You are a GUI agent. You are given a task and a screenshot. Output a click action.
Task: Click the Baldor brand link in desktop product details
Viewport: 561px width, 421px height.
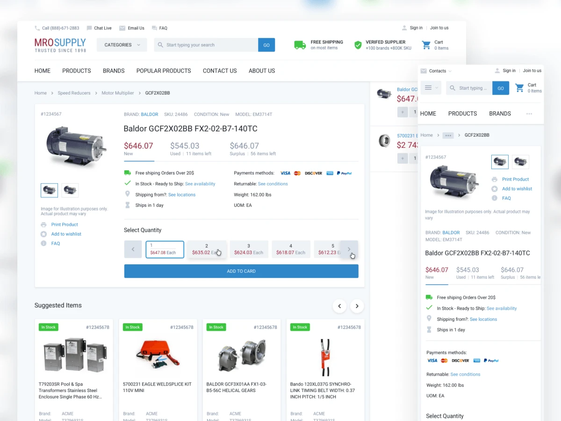pyautogui.click(x=150, y=114)
